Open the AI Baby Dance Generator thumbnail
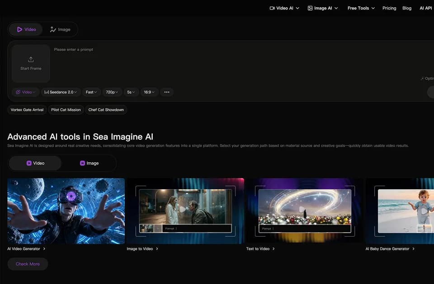Image resolution: width=434 pixels, height=284 pixels. point(400,211)
